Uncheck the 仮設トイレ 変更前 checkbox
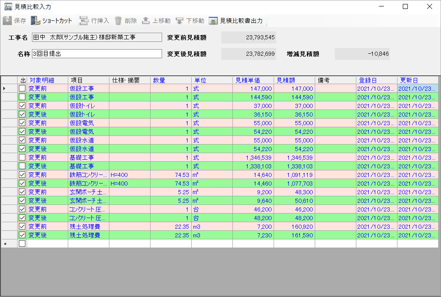441x297 pixels. pyautogui.click(x=22, y=106)
